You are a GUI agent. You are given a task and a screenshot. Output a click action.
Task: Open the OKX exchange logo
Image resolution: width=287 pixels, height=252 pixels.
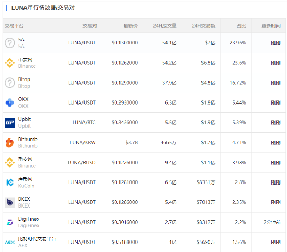point(10,102)
